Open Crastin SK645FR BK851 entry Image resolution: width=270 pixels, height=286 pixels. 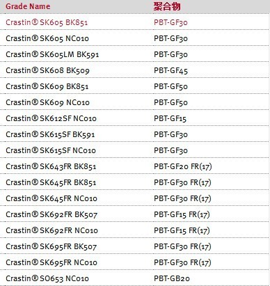51,182
